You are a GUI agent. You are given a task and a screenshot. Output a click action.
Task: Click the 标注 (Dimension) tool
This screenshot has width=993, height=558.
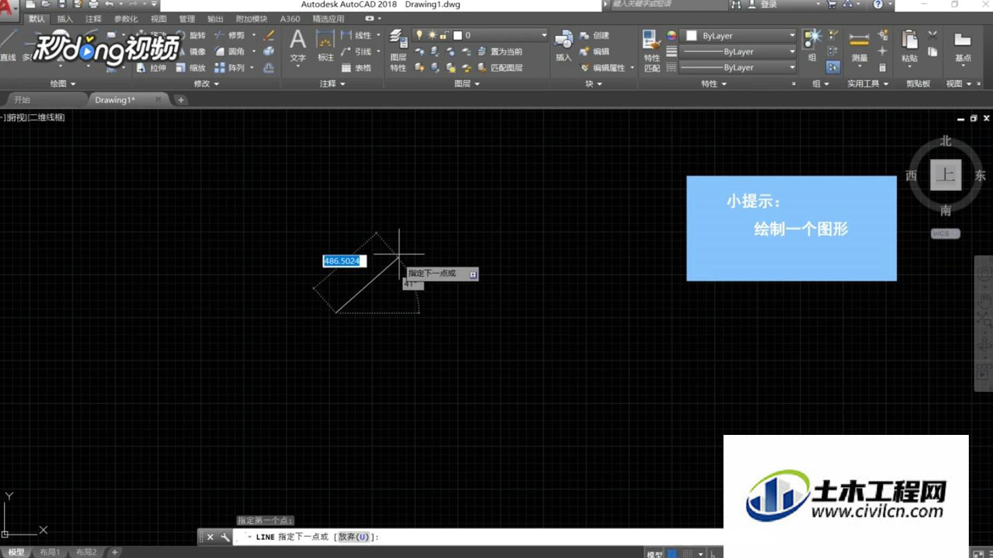325,47
